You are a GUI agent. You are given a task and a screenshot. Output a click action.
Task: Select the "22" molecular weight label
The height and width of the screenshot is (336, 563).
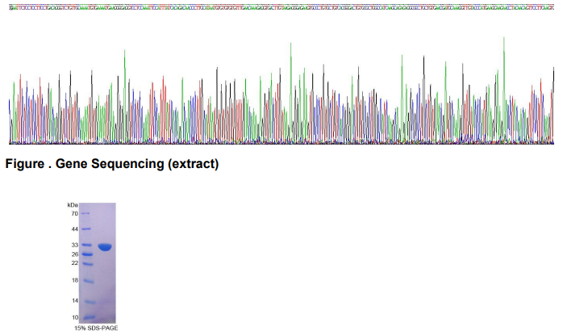click(75, 263)
